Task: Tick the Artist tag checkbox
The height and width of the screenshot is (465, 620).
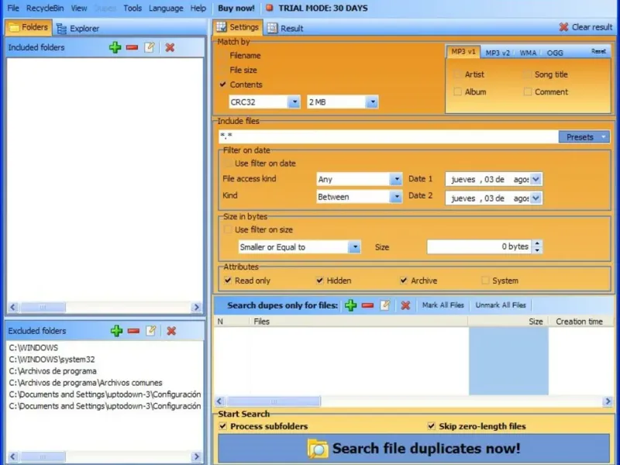Action: (457, 74)
